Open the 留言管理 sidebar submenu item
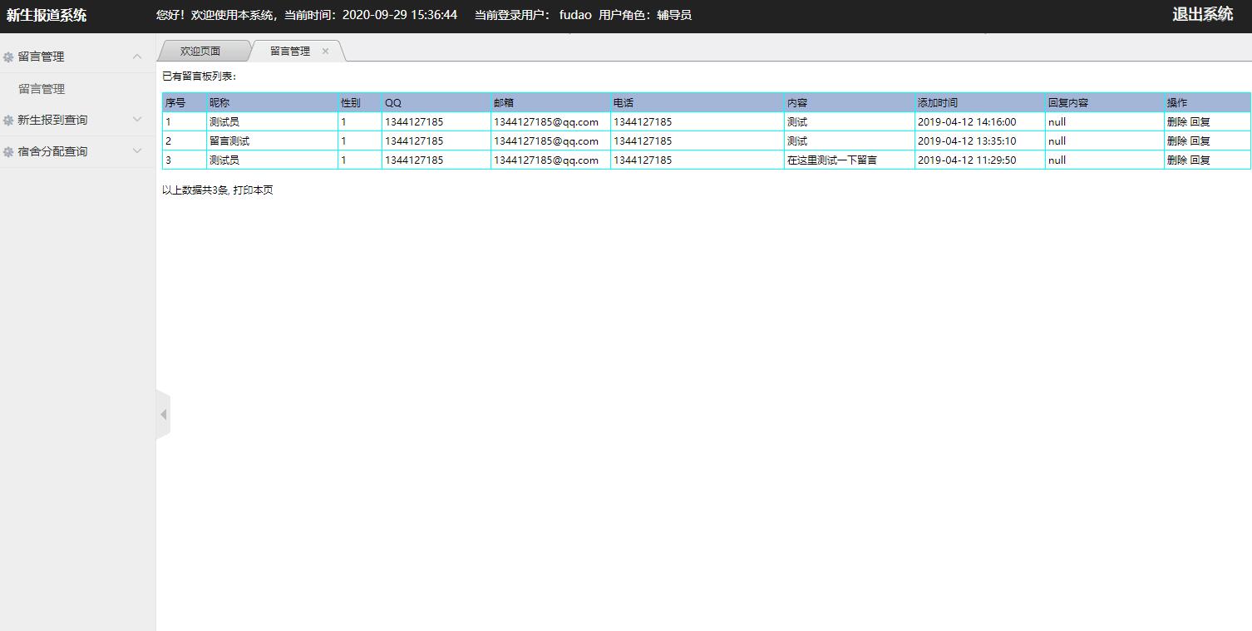The height and width of the screenshot is (631, 1252). pyautogui.click(x=42, y=89)
